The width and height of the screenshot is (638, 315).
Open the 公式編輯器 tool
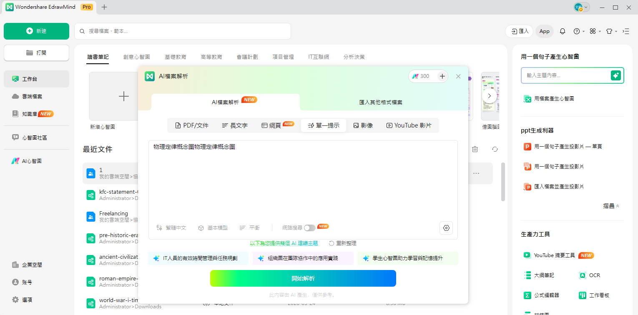(548, 295)
